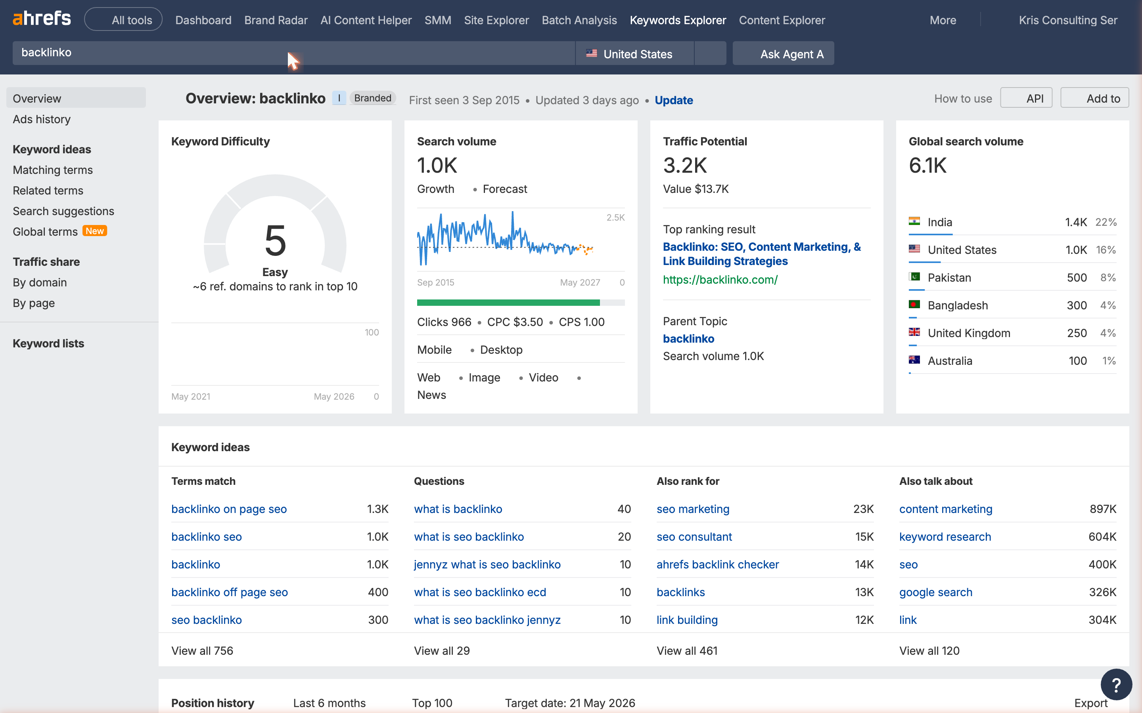Go to Dashboard in the top navigation
The height and width of the screenshot is (713, 1142).
tap(203, 20)
